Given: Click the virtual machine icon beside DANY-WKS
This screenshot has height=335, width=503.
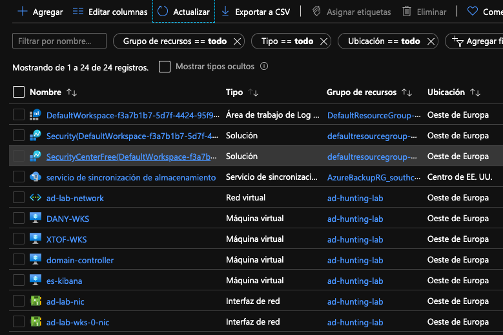Looking at the screenshot, I should [36, 219].
